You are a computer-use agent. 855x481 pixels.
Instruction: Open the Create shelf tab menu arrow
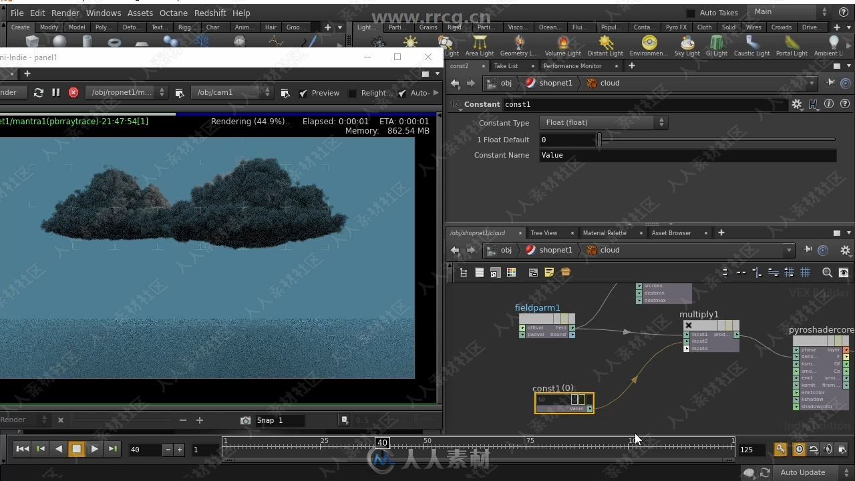click(340, 27)
